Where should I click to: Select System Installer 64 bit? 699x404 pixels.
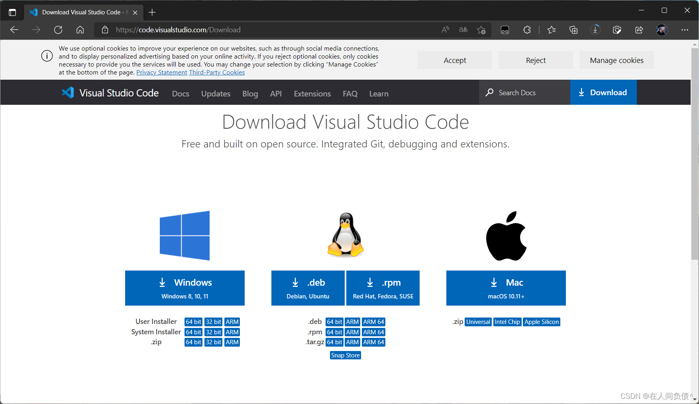[193, 332]
